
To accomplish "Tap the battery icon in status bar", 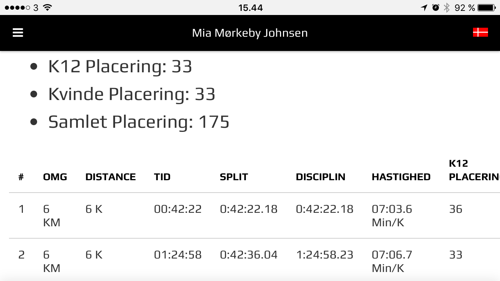I will (x=487, y=7).
